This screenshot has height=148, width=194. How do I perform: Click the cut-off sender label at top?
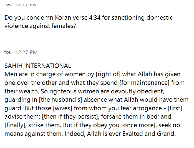click(8, 5)
